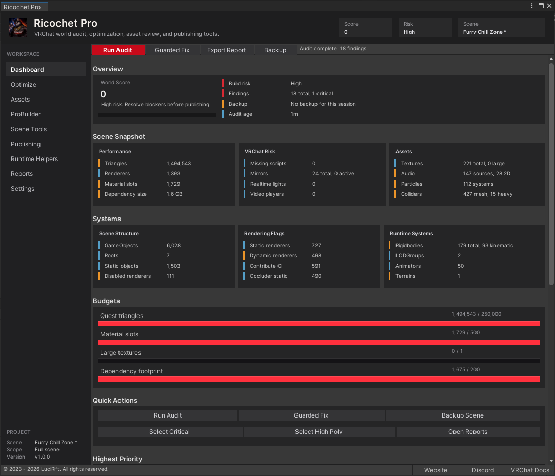Select Runtime Helpers in sidebar
The image size is (555, 476).
click(46, 158)
